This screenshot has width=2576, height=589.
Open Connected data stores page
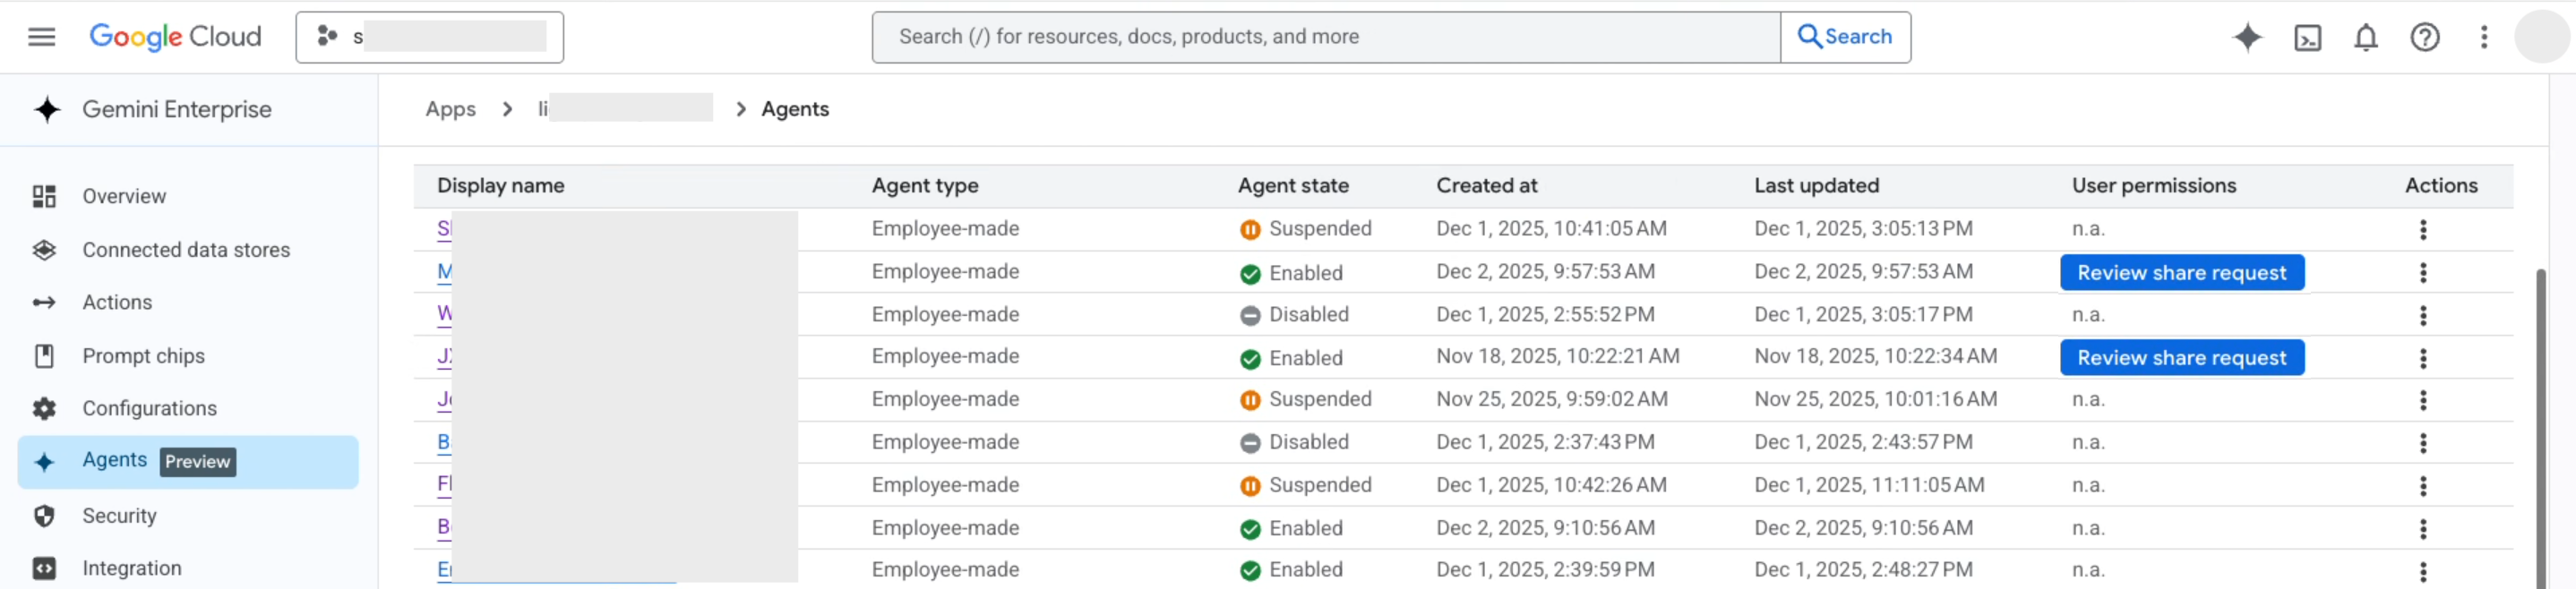click(x=186, y=250)
